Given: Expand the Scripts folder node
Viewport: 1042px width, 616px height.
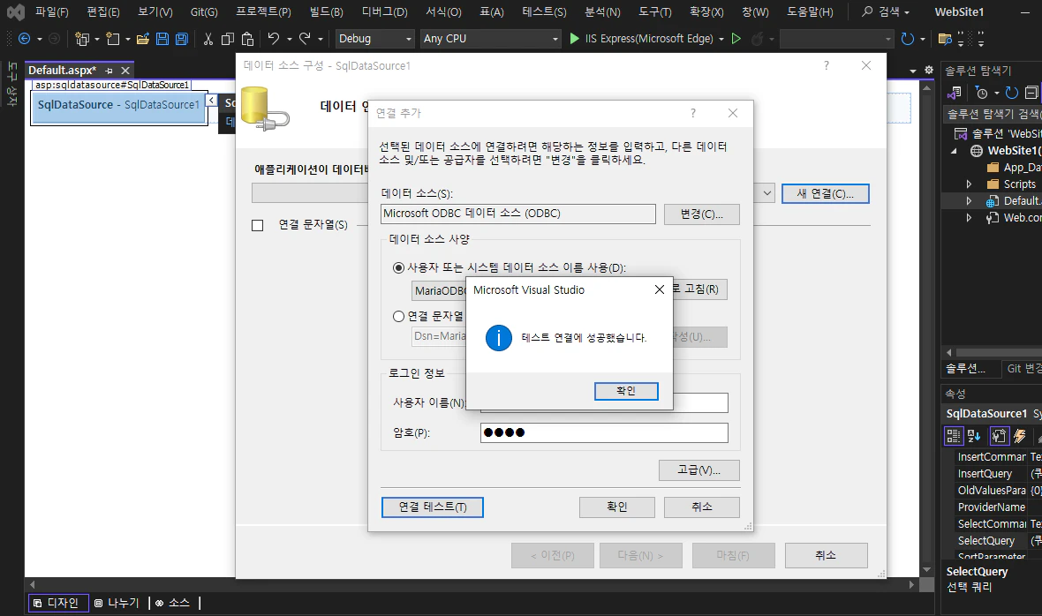Looking at the screenshot, I should click(x=969, y=184).
